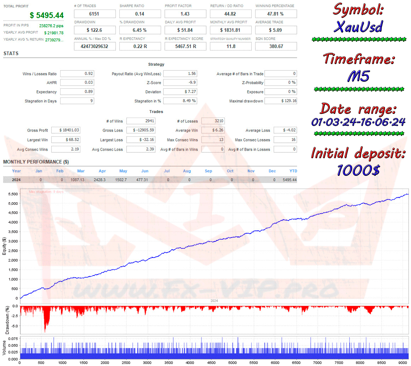Select the # of Trades field showing 6151
The width and height of the screenshot is (411, 366).
[95, 14]
